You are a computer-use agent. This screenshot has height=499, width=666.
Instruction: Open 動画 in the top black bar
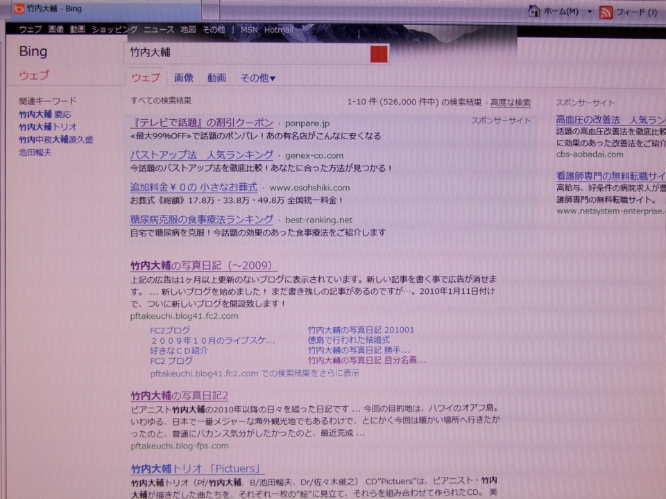click(78, 29)
